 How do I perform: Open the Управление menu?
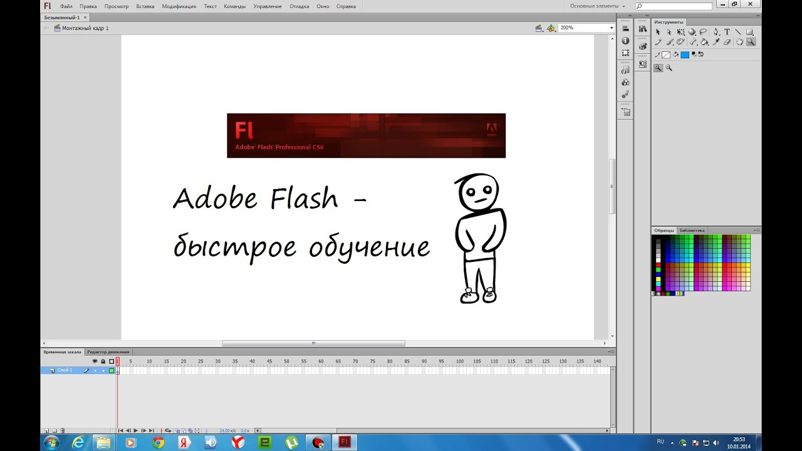(268, 6)
